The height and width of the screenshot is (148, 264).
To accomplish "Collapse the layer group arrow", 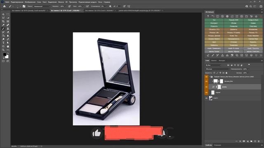I will [x=210, y=77].
